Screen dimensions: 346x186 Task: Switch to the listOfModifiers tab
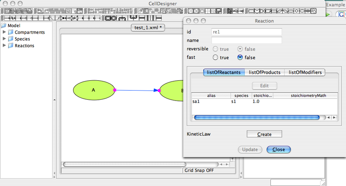[x=305, y=73]
